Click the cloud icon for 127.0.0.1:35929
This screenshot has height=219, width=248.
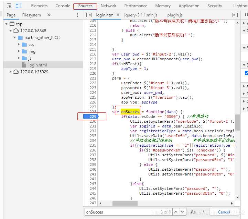(16, 72)
